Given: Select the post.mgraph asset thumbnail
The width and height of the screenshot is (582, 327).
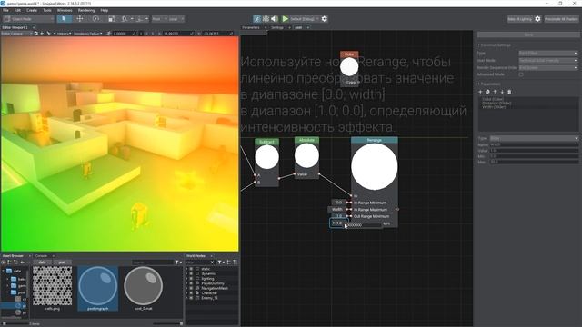Looking at the screenshot, I should pos(97,288).
